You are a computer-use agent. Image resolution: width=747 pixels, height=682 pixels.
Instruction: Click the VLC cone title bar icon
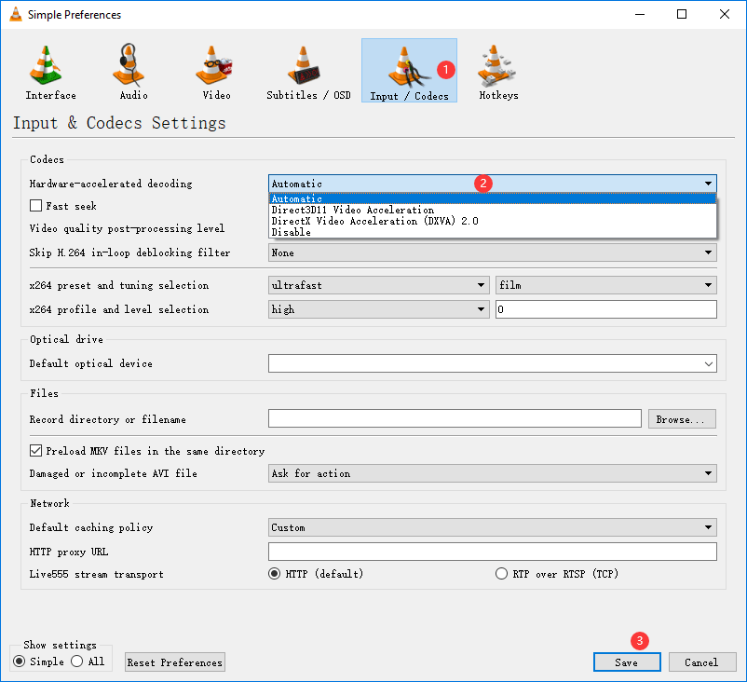16,14
